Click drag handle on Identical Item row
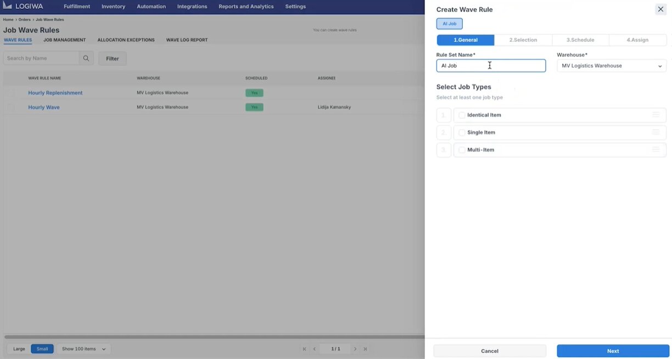This screenshot has height=359, width=672. pos(656,115)
